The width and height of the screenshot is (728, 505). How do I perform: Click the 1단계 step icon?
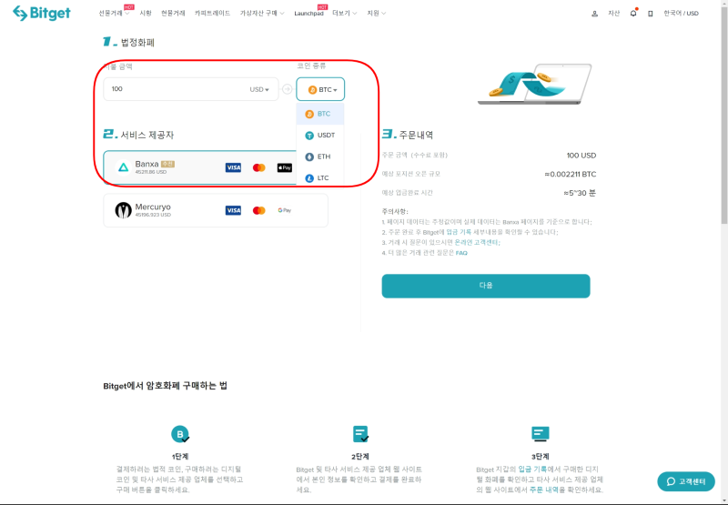pyautogui.click(x=180, y=434)
